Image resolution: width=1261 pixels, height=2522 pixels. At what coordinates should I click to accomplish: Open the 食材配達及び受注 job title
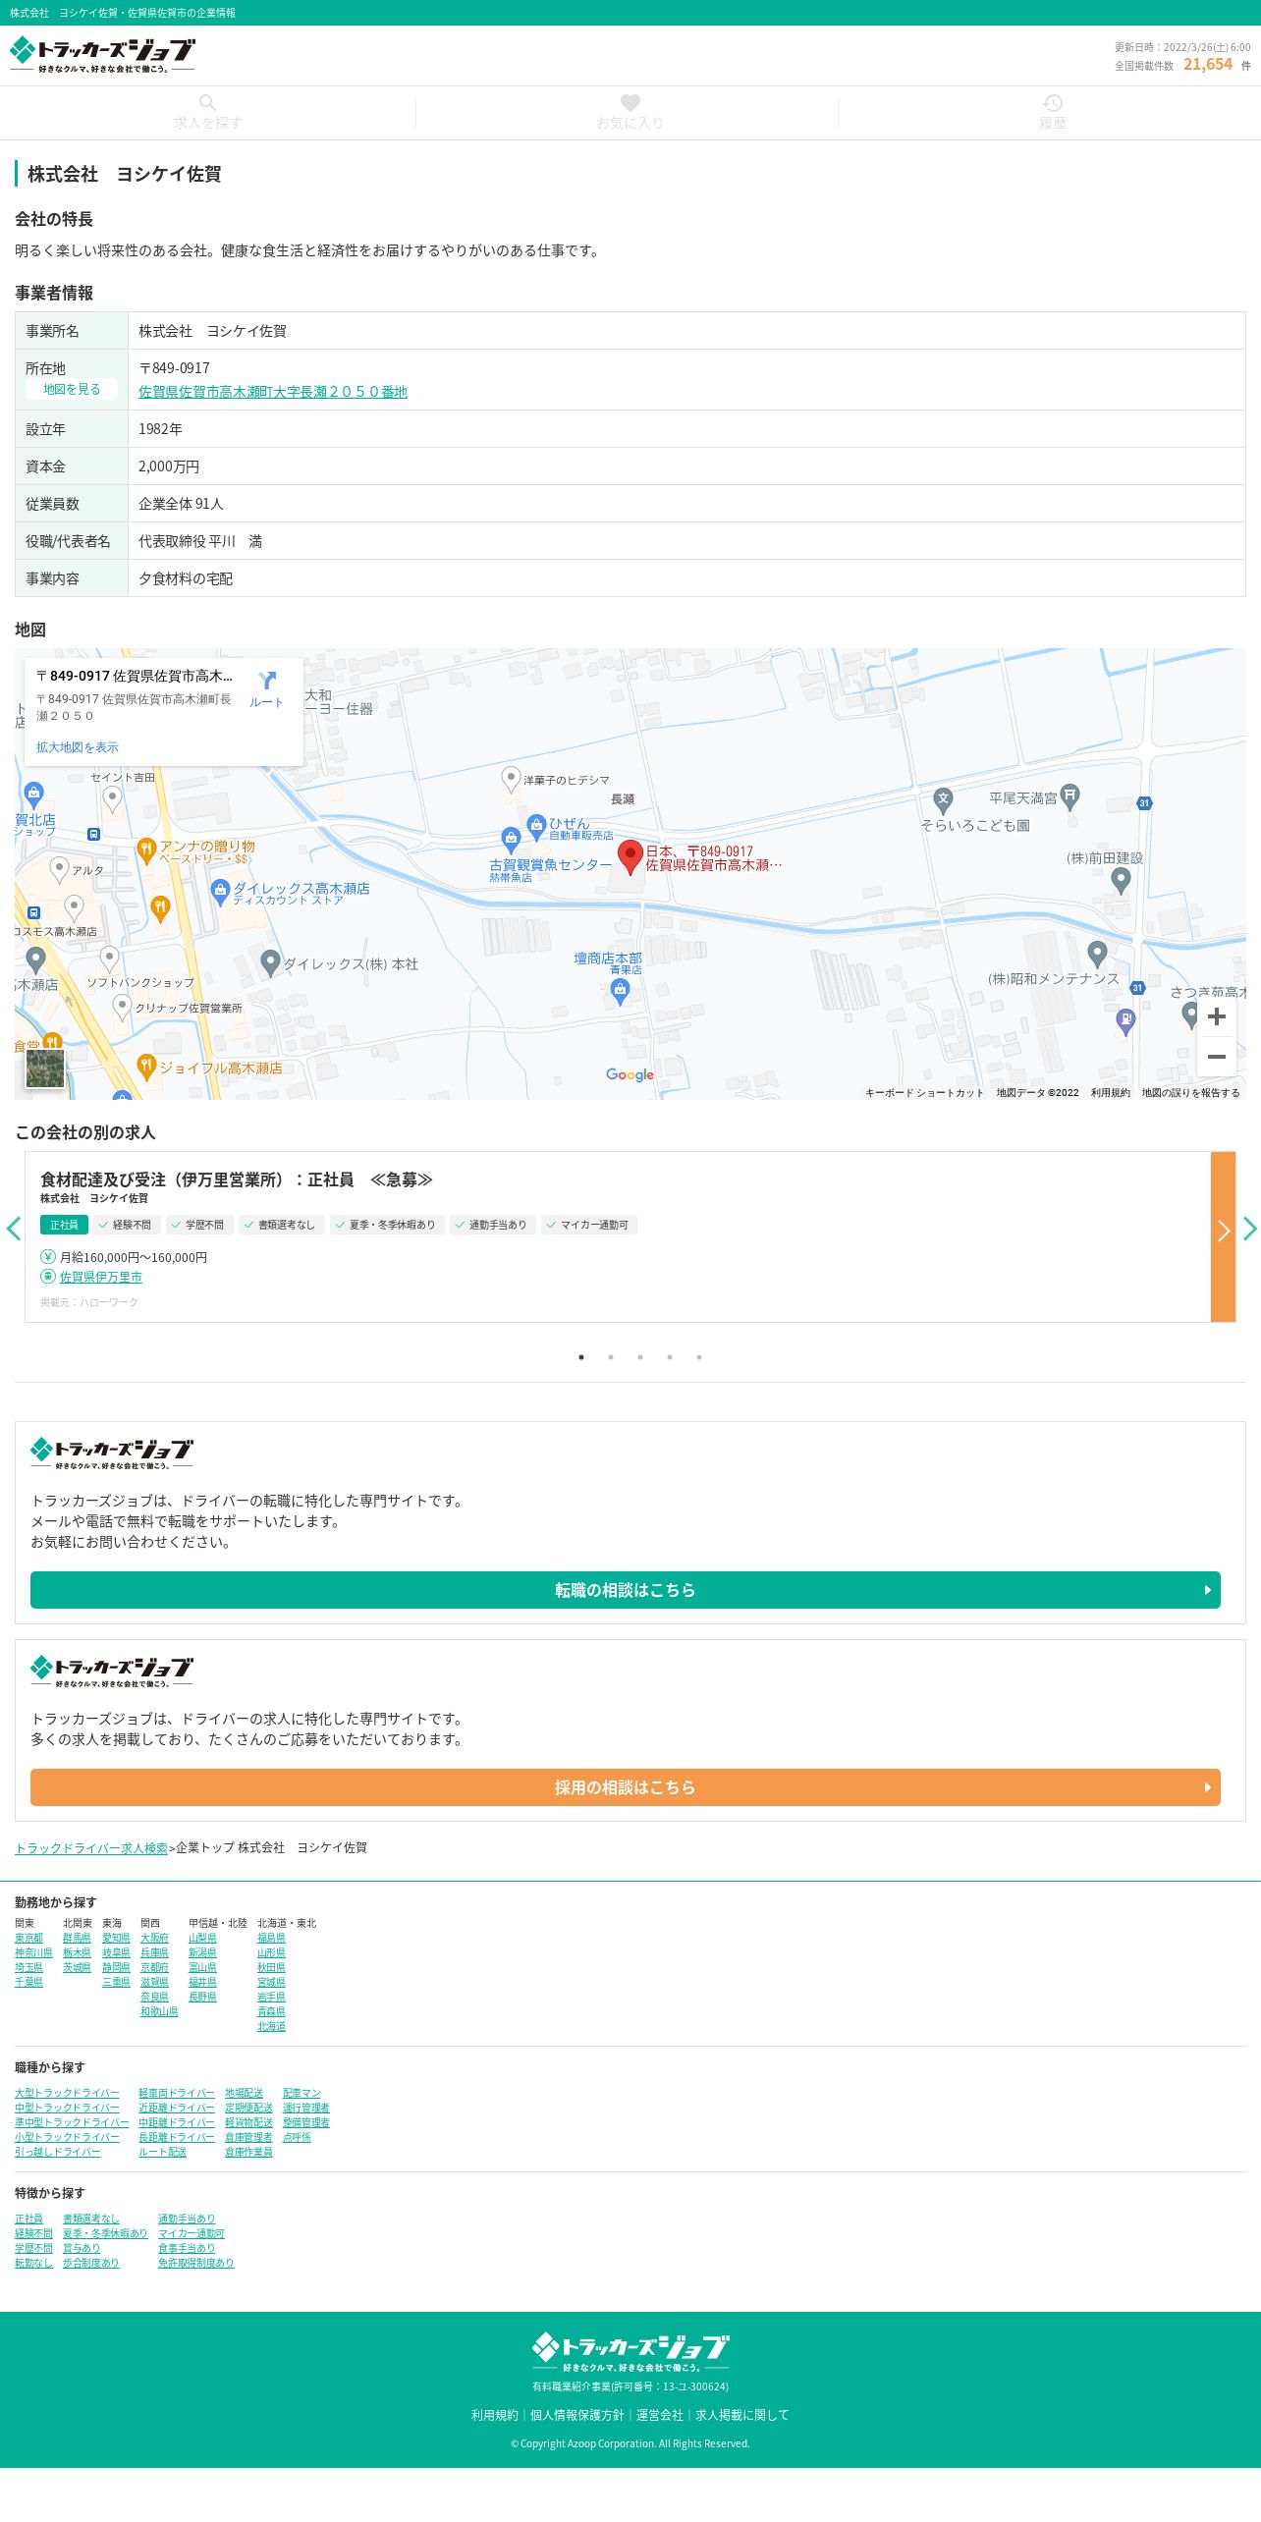click(236, 1179)
